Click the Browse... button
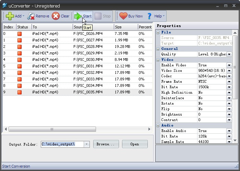The width and height of the screenshot is (240, 171). [x=106, y=144]
